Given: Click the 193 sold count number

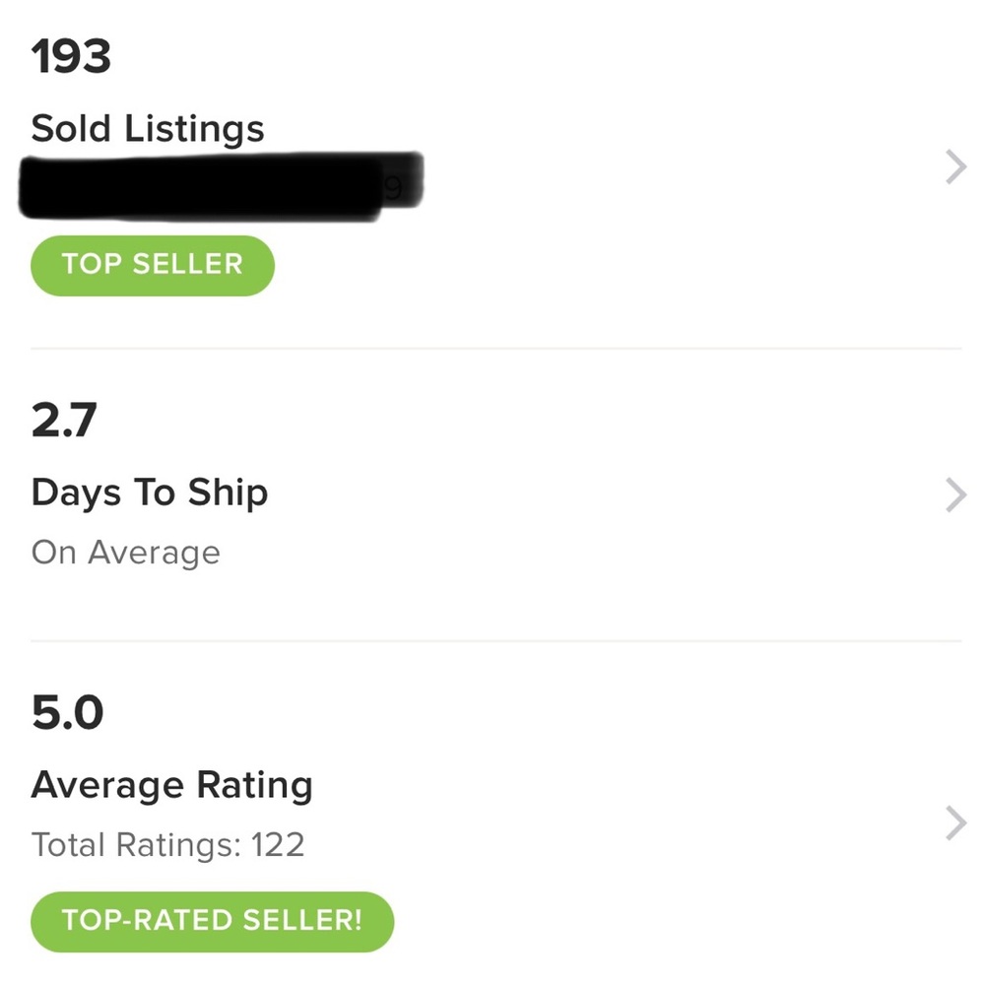Looking at the screenshot, I should pyautogui.click(x=71, y=57).
